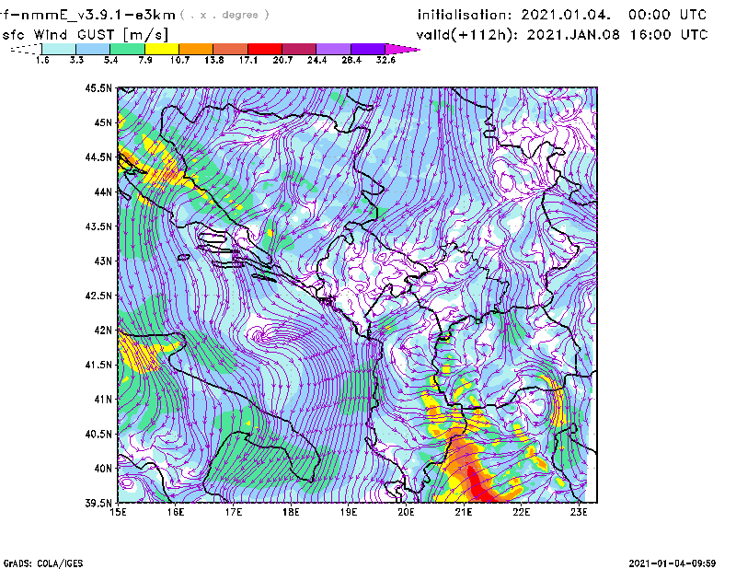Click the 40.5N latitude label
The height and width of the screenshot is (569, 736).
tap(98, 435)
